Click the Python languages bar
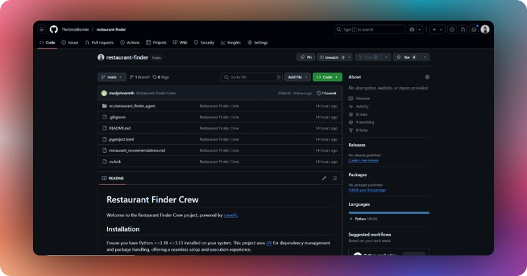The image size is (527, 276). click(389, 213)
